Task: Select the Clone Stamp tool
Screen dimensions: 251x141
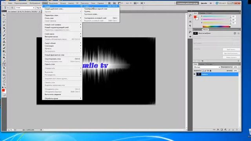Action: (x=4, y=42)
